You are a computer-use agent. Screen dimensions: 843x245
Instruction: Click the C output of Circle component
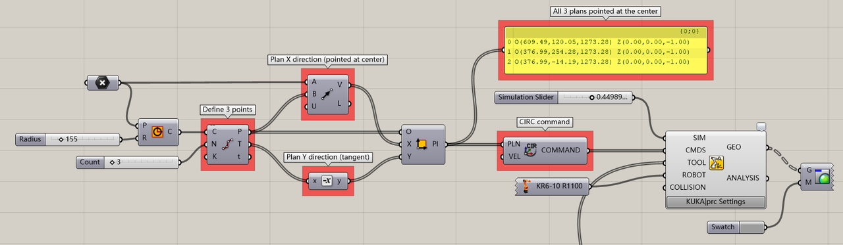(x=170, y=131)
